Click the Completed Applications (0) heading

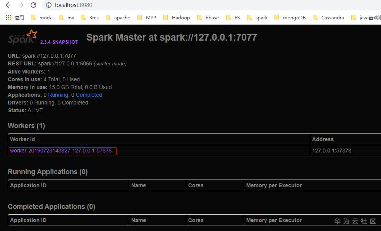tap(51, 207)
